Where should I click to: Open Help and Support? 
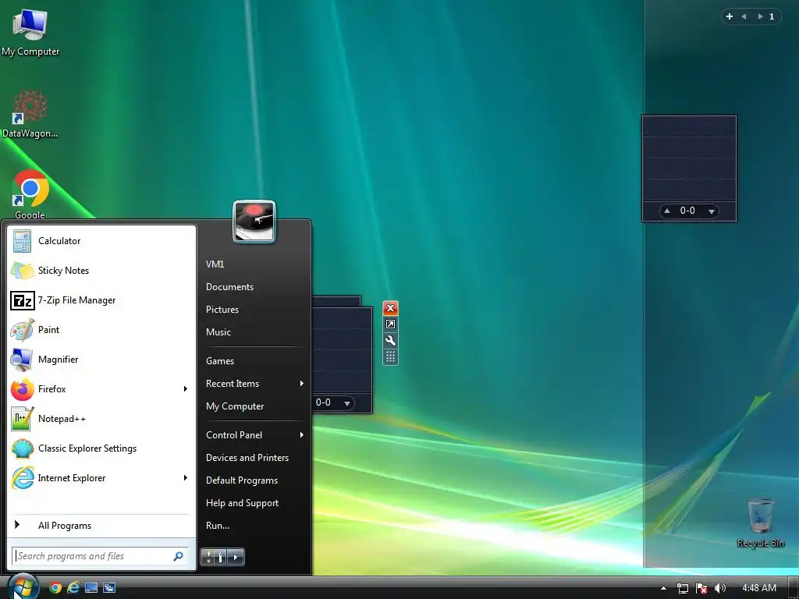click(x=254, y=503)
